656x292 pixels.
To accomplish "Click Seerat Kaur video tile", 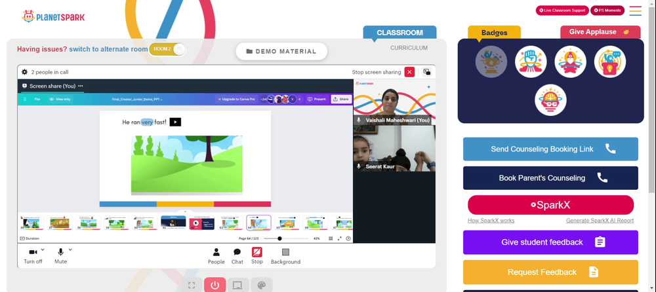I will [394, 149].
